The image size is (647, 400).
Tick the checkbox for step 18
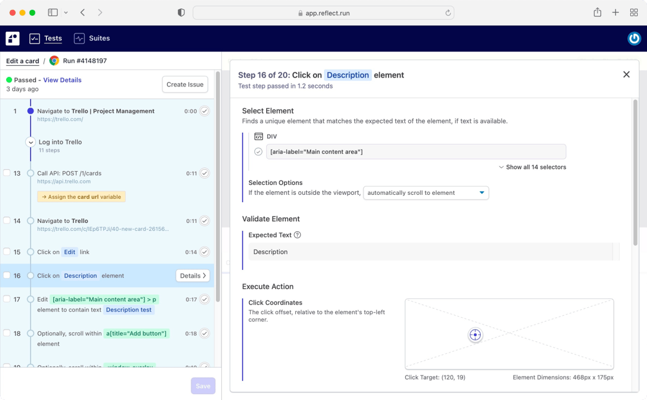click(x=7, y=333)
